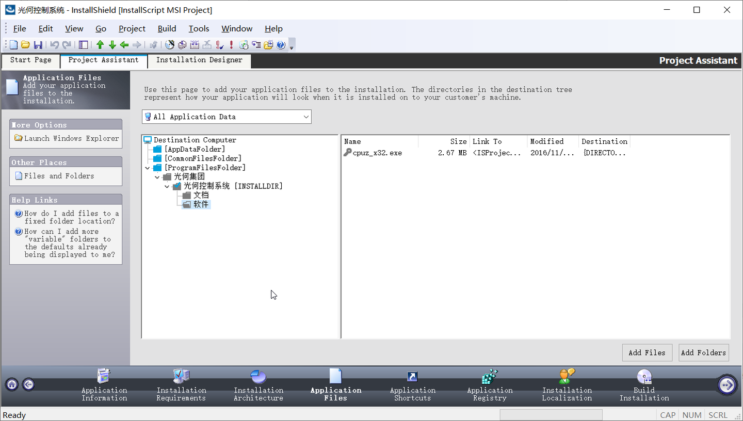The image size is (743, 421).
Task: Click the grey forward arrow icon
Action: pos(137,45)
